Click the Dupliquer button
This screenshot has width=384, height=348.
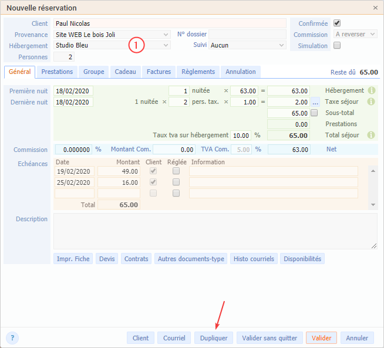click(214, 338)
